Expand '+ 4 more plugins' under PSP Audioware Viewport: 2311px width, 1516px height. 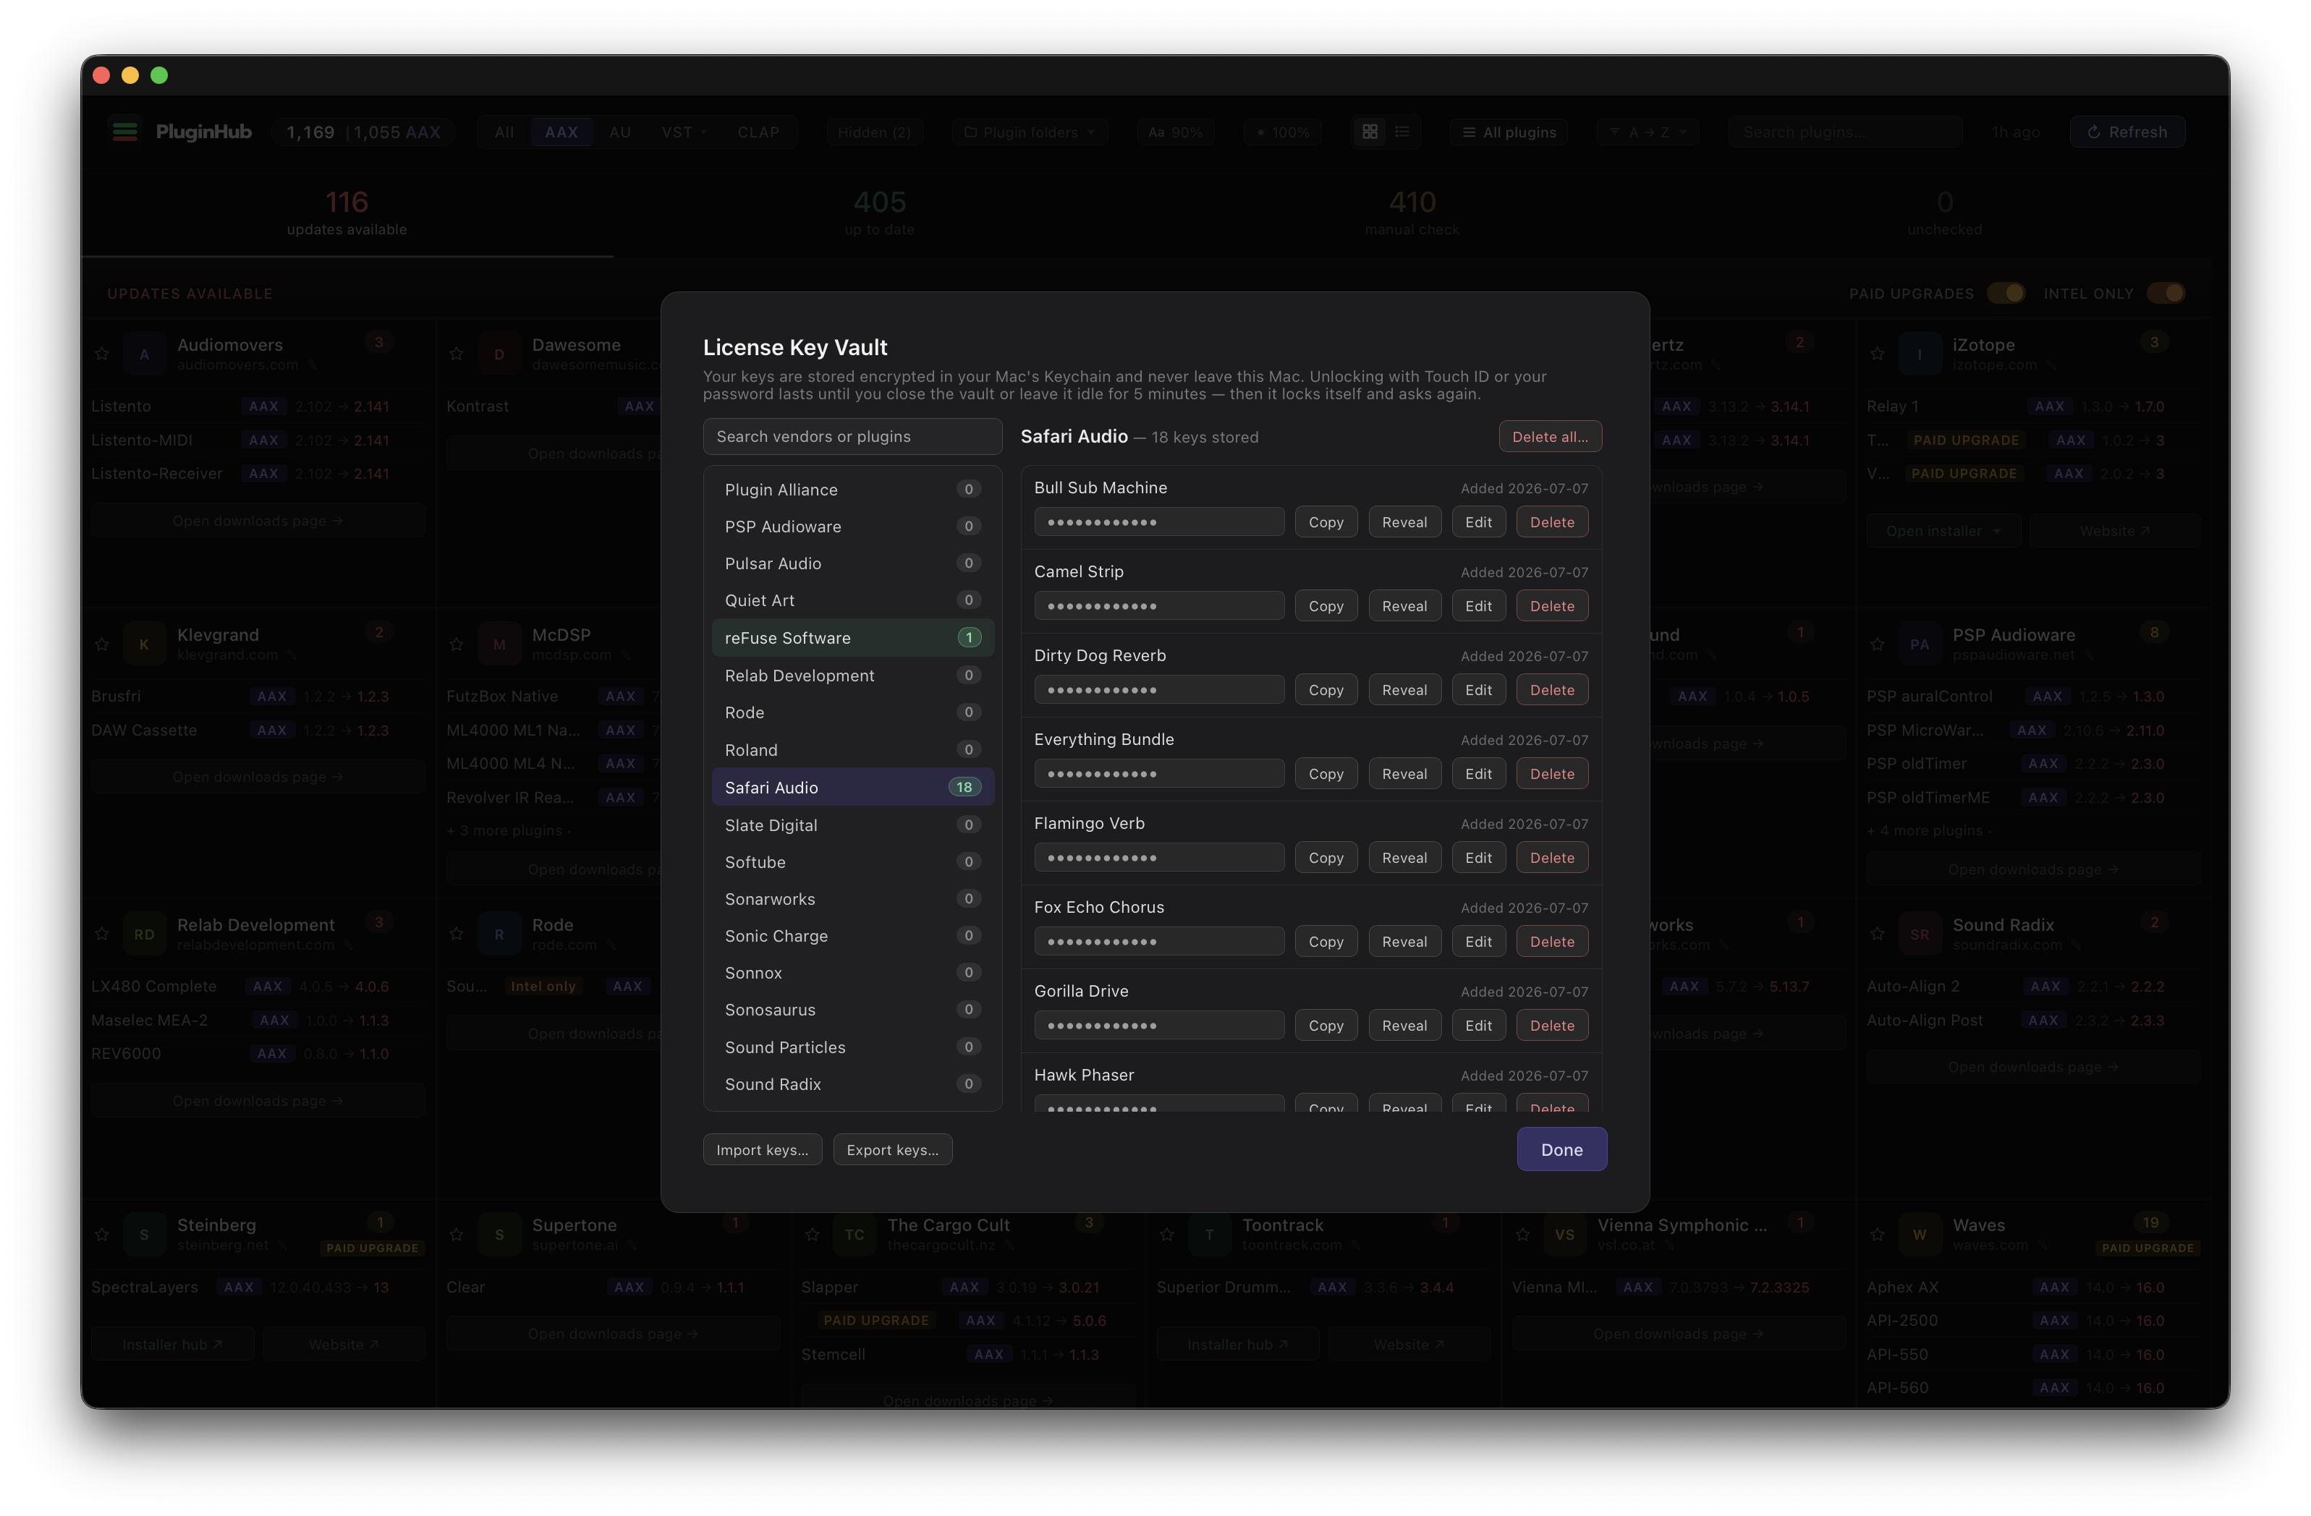click(1930, 831)
